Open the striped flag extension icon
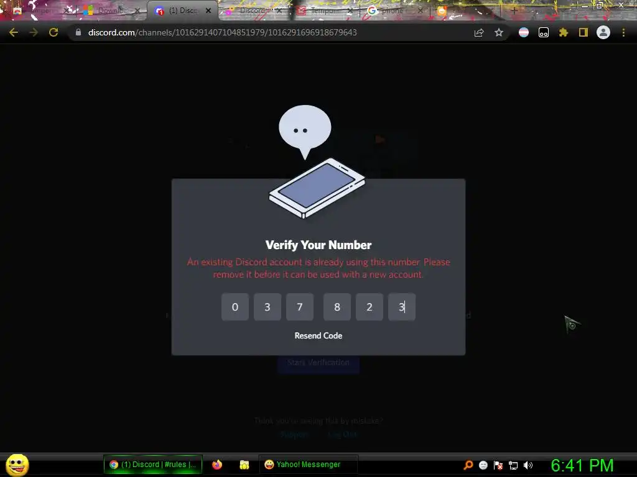 click(x=524, y=32)
